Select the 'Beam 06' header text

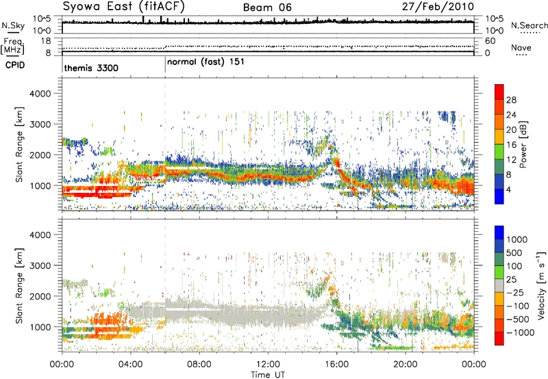[267, 8]
